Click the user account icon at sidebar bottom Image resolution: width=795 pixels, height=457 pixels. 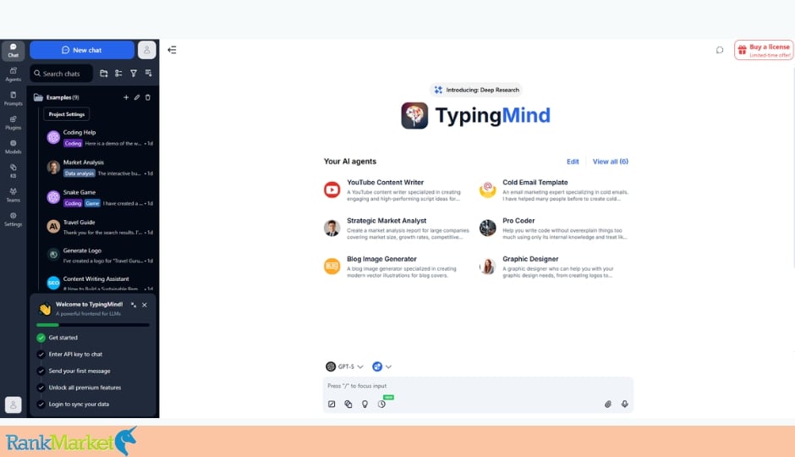[14, 405]
